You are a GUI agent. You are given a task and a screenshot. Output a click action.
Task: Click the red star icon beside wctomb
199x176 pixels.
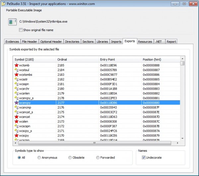pyautogui.click(x=16, y=65)
